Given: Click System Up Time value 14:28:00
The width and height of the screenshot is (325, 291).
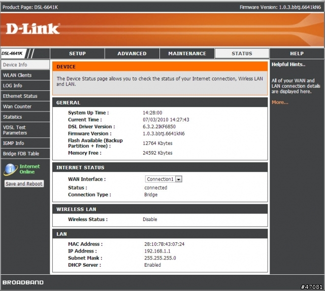Looking at the screenshot, I should click(152, 113).
